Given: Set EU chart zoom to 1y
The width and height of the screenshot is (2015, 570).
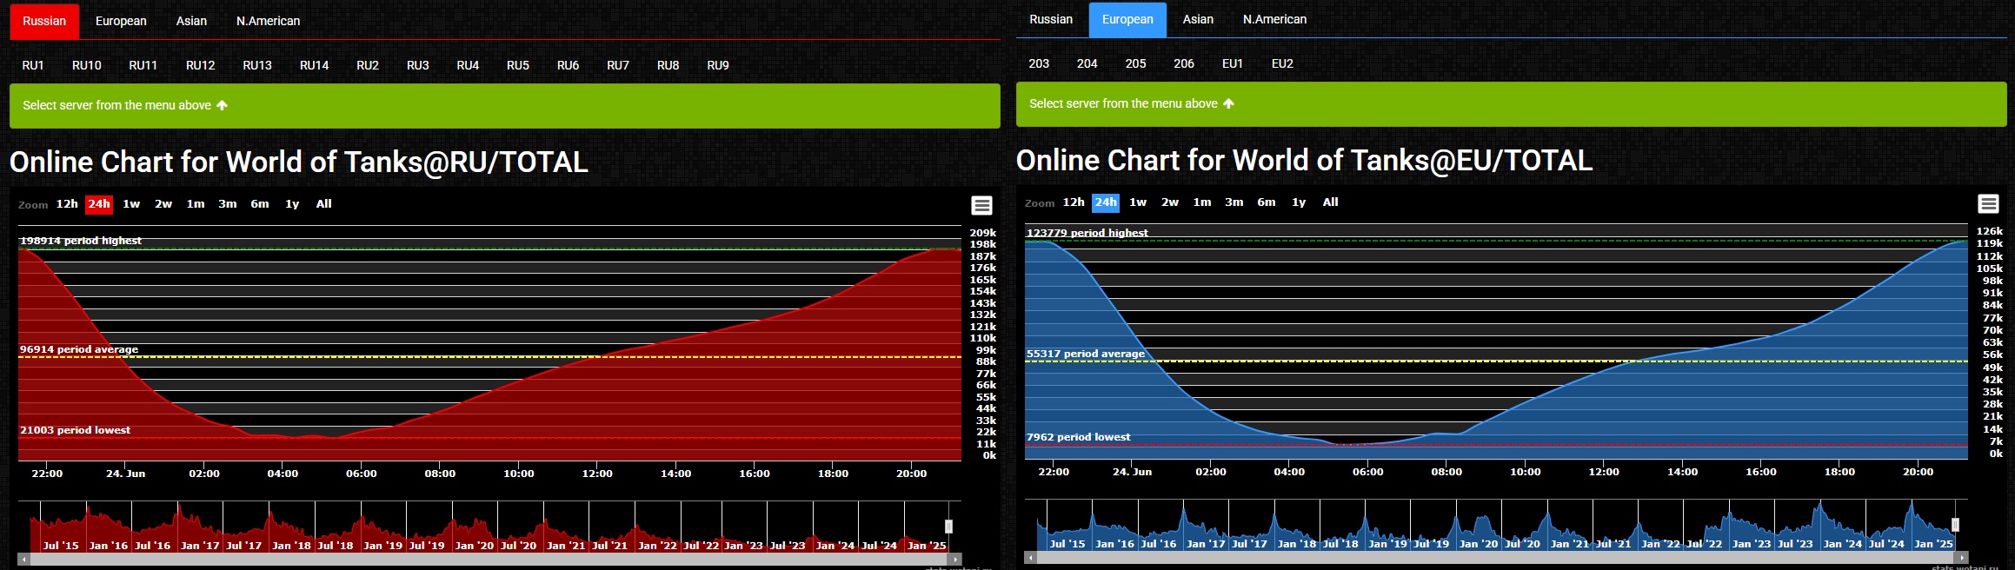Looking at the screenshot, I should tap(1299, 202).
